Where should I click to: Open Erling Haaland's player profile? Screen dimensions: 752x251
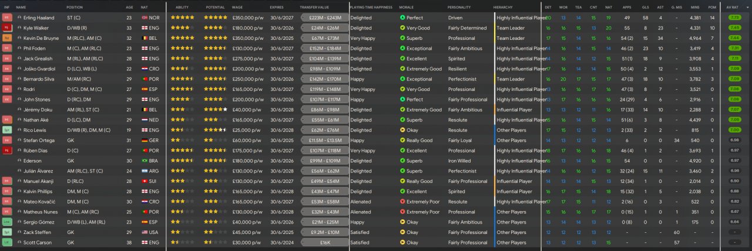tap(38, 18)
